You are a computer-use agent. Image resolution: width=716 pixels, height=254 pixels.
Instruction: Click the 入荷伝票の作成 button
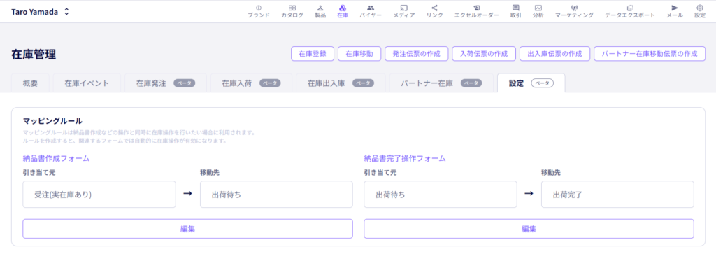pos(484,53)
